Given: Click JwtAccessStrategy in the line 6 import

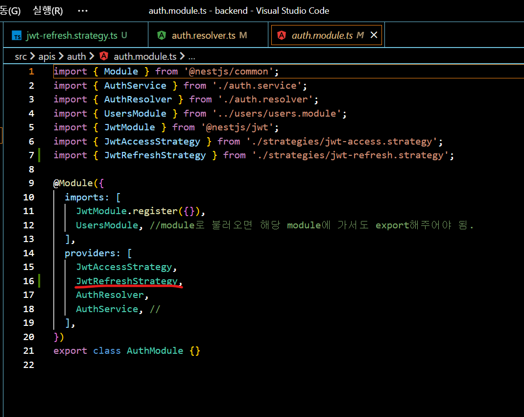Looking at the screenshot, I should point(152,142).
